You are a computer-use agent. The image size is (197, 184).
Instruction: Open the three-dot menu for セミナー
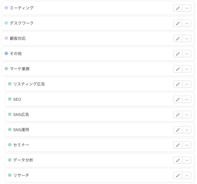187,145
